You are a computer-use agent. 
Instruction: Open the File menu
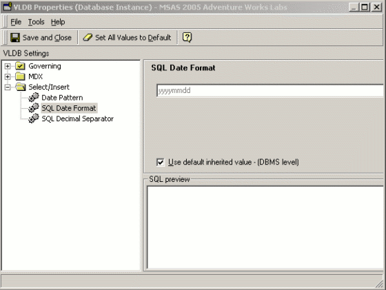[16, 22]
